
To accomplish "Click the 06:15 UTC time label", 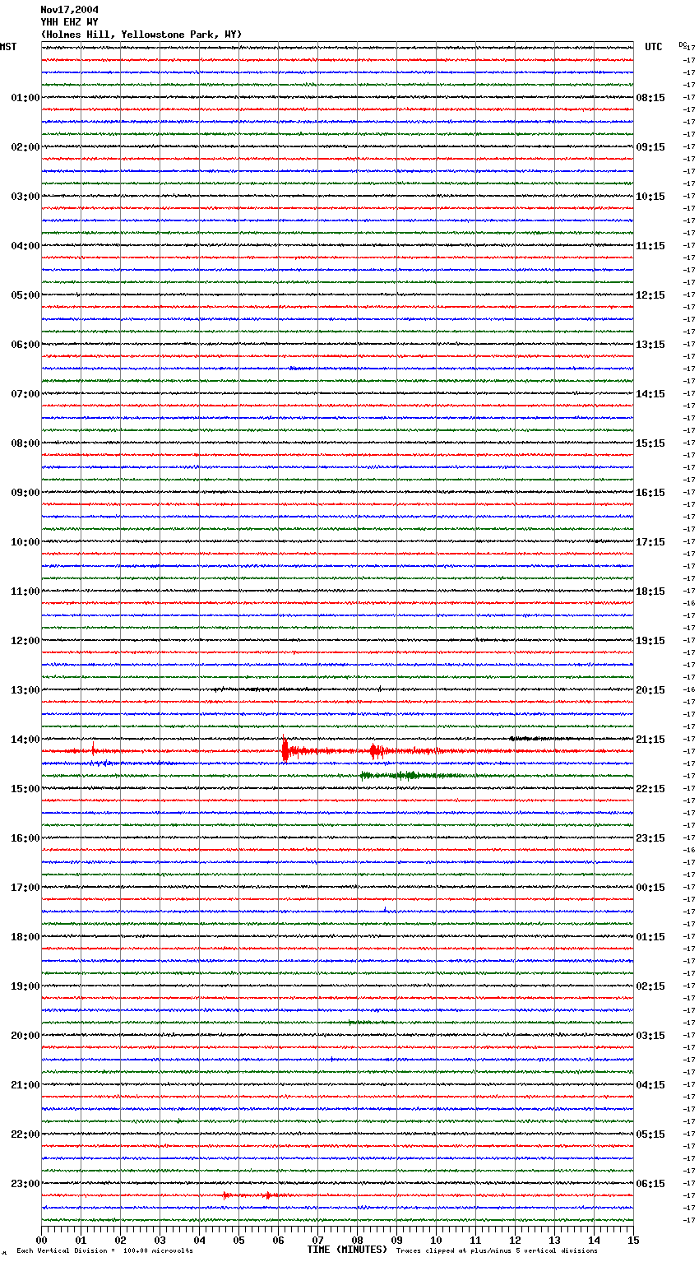I will 650,1184.
